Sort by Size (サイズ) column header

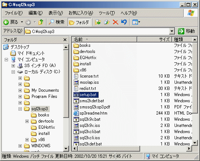pos(154,40)
